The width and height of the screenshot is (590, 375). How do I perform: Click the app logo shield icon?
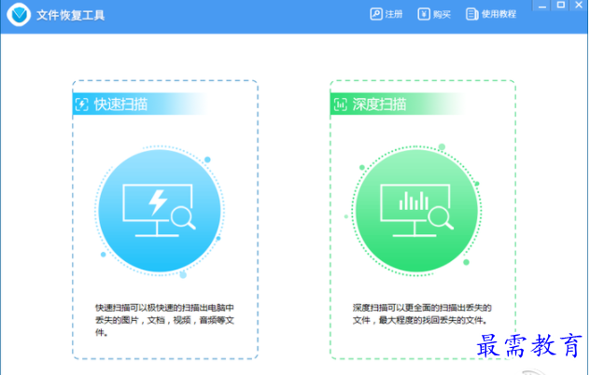pos(19,15)
